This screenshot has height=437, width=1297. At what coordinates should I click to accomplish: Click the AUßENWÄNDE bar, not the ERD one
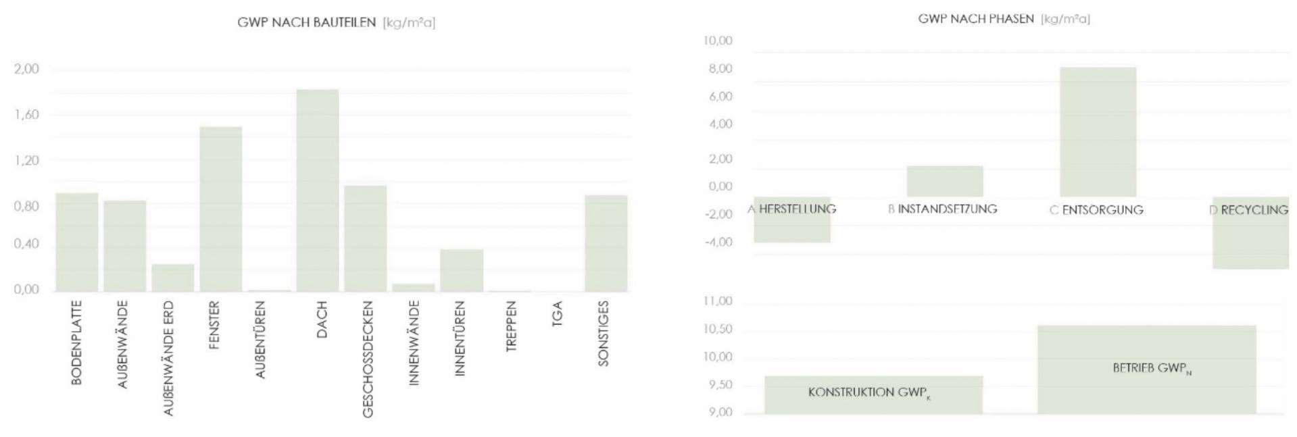pos(124,246)
